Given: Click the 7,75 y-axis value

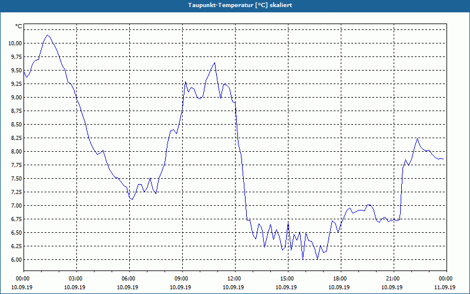Looking at the screenshot, I should 16,165.
